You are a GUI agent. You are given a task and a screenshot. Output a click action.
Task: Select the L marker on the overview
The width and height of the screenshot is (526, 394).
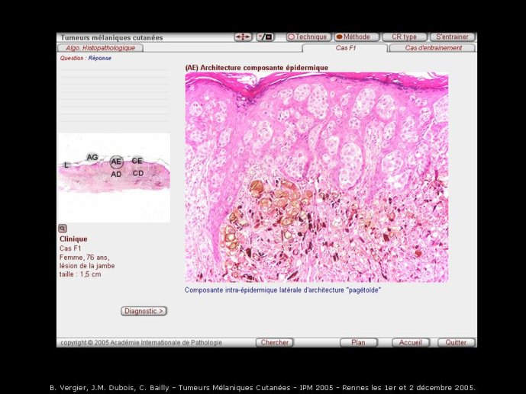coord(66,165)
